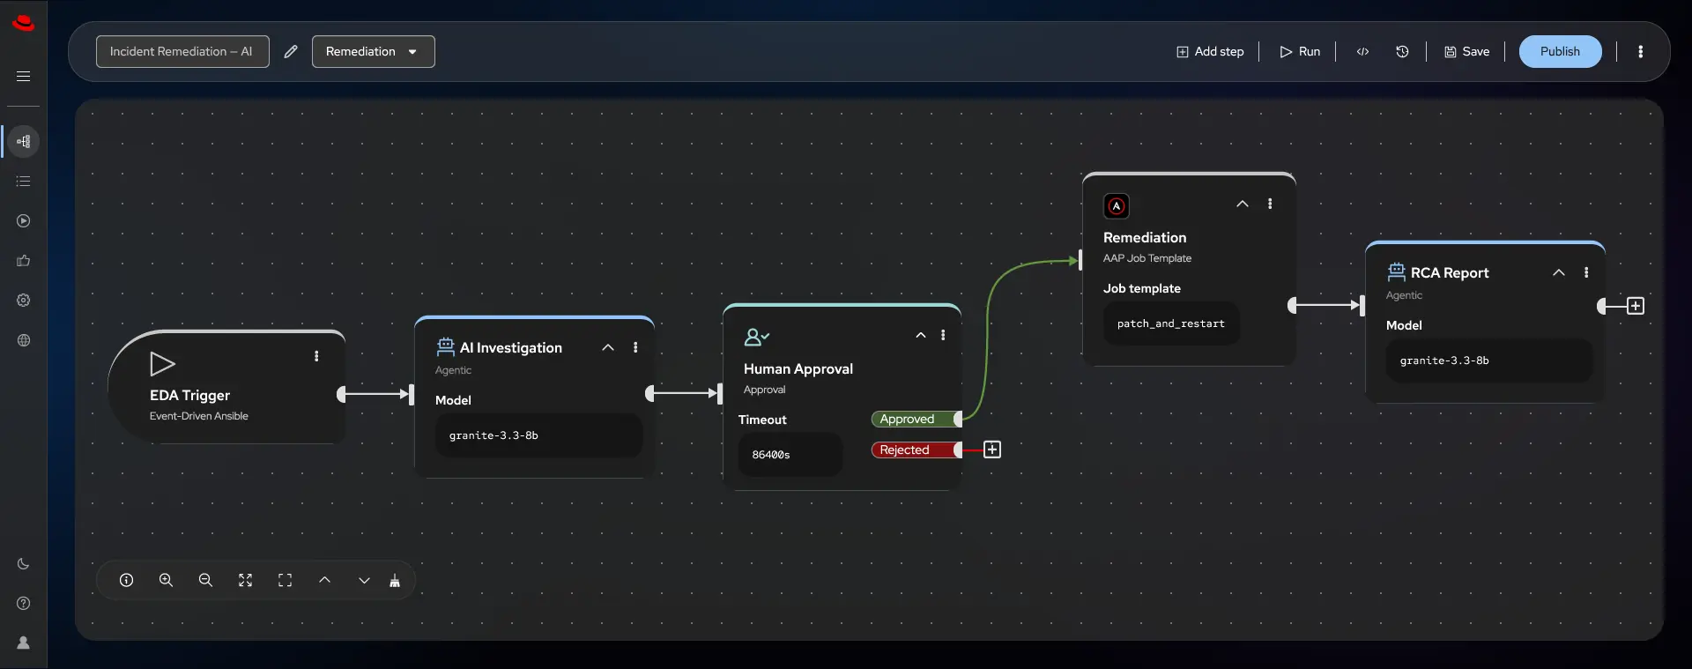Save the workflow
The height and width of the screenshot is (669, 1692).
click(1466, 51)
